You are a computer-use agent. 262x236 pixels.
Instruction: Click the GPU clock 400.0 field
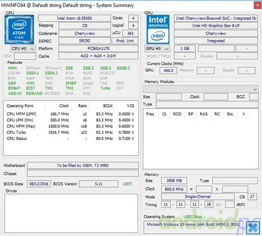point(168,70)
